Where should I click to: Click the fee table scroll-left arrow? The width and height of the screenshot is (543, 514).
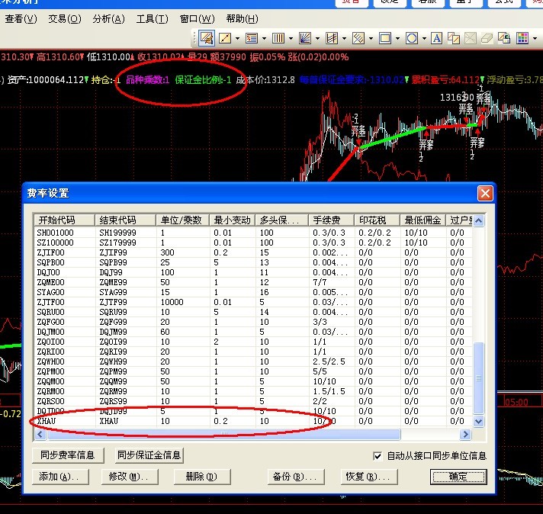click(40, 435)
